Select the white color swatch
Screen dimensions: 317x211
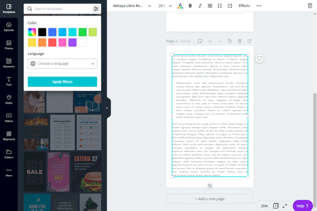pyautogui.click(x=82, y=42)
